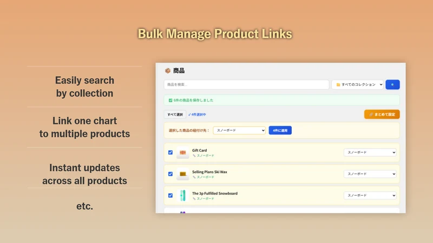Viewport: 433px width, 243px height.
Task: Click スノーボード tag under Selling Plans Ski Wax
Action: [x=206, y=177]
